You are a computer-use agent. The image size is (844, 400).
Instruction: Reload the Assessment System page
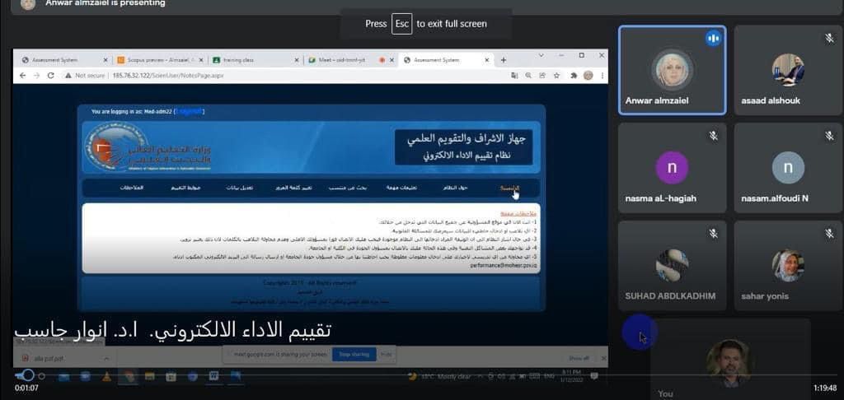[x=50, y=76]
